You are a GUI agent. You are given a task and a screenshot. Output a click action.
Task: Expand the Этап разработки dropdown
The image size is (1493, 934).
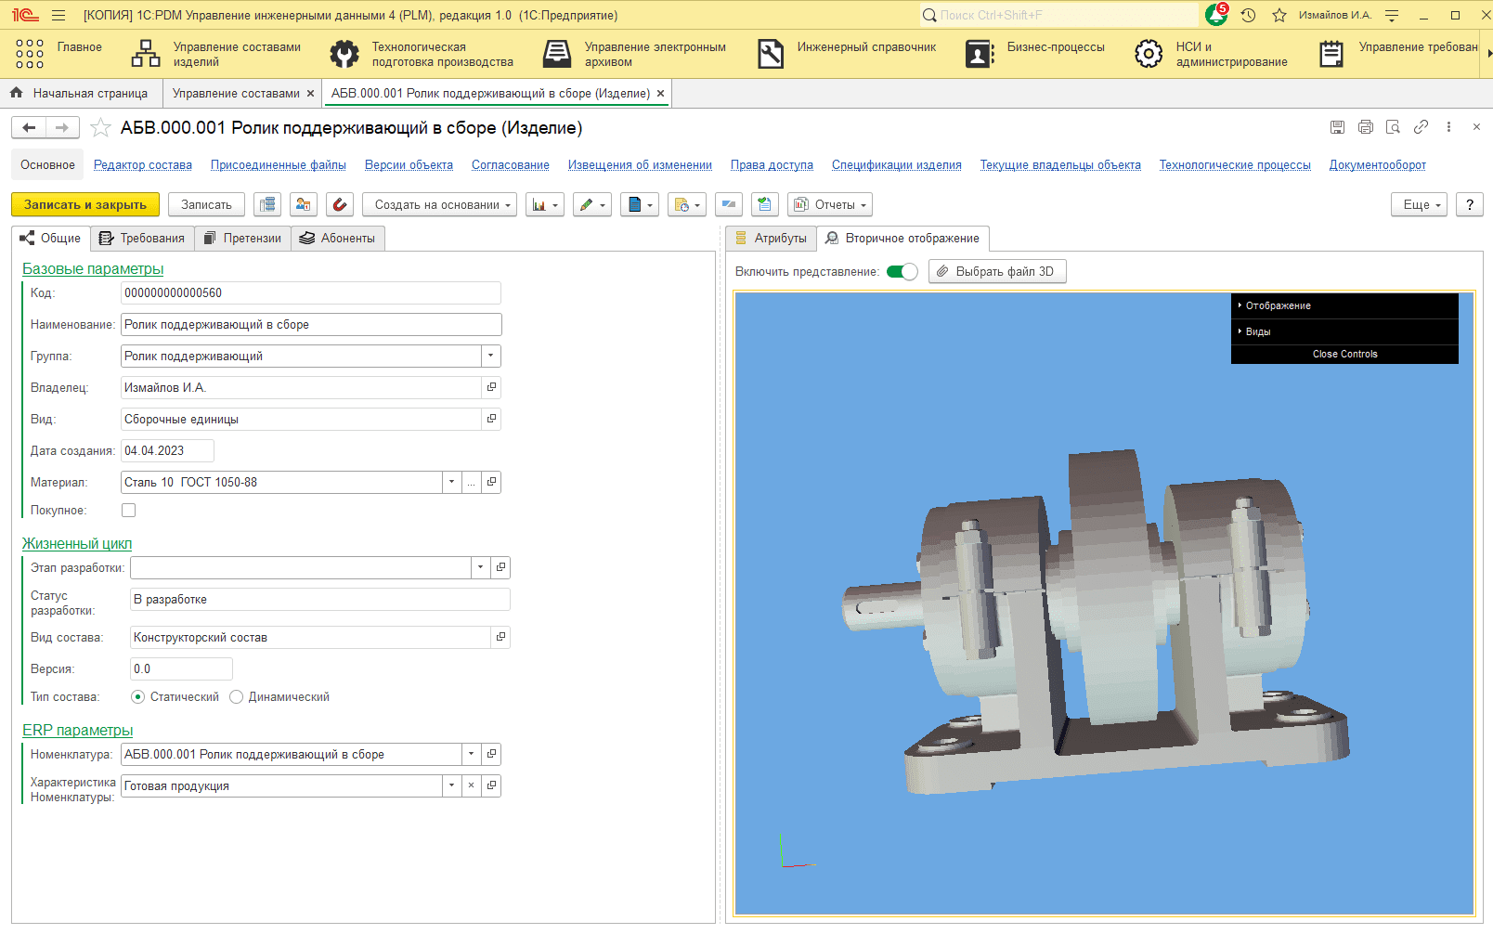480,567
